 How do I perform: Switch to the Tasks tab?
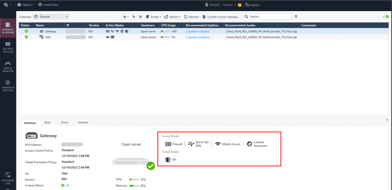47,122
